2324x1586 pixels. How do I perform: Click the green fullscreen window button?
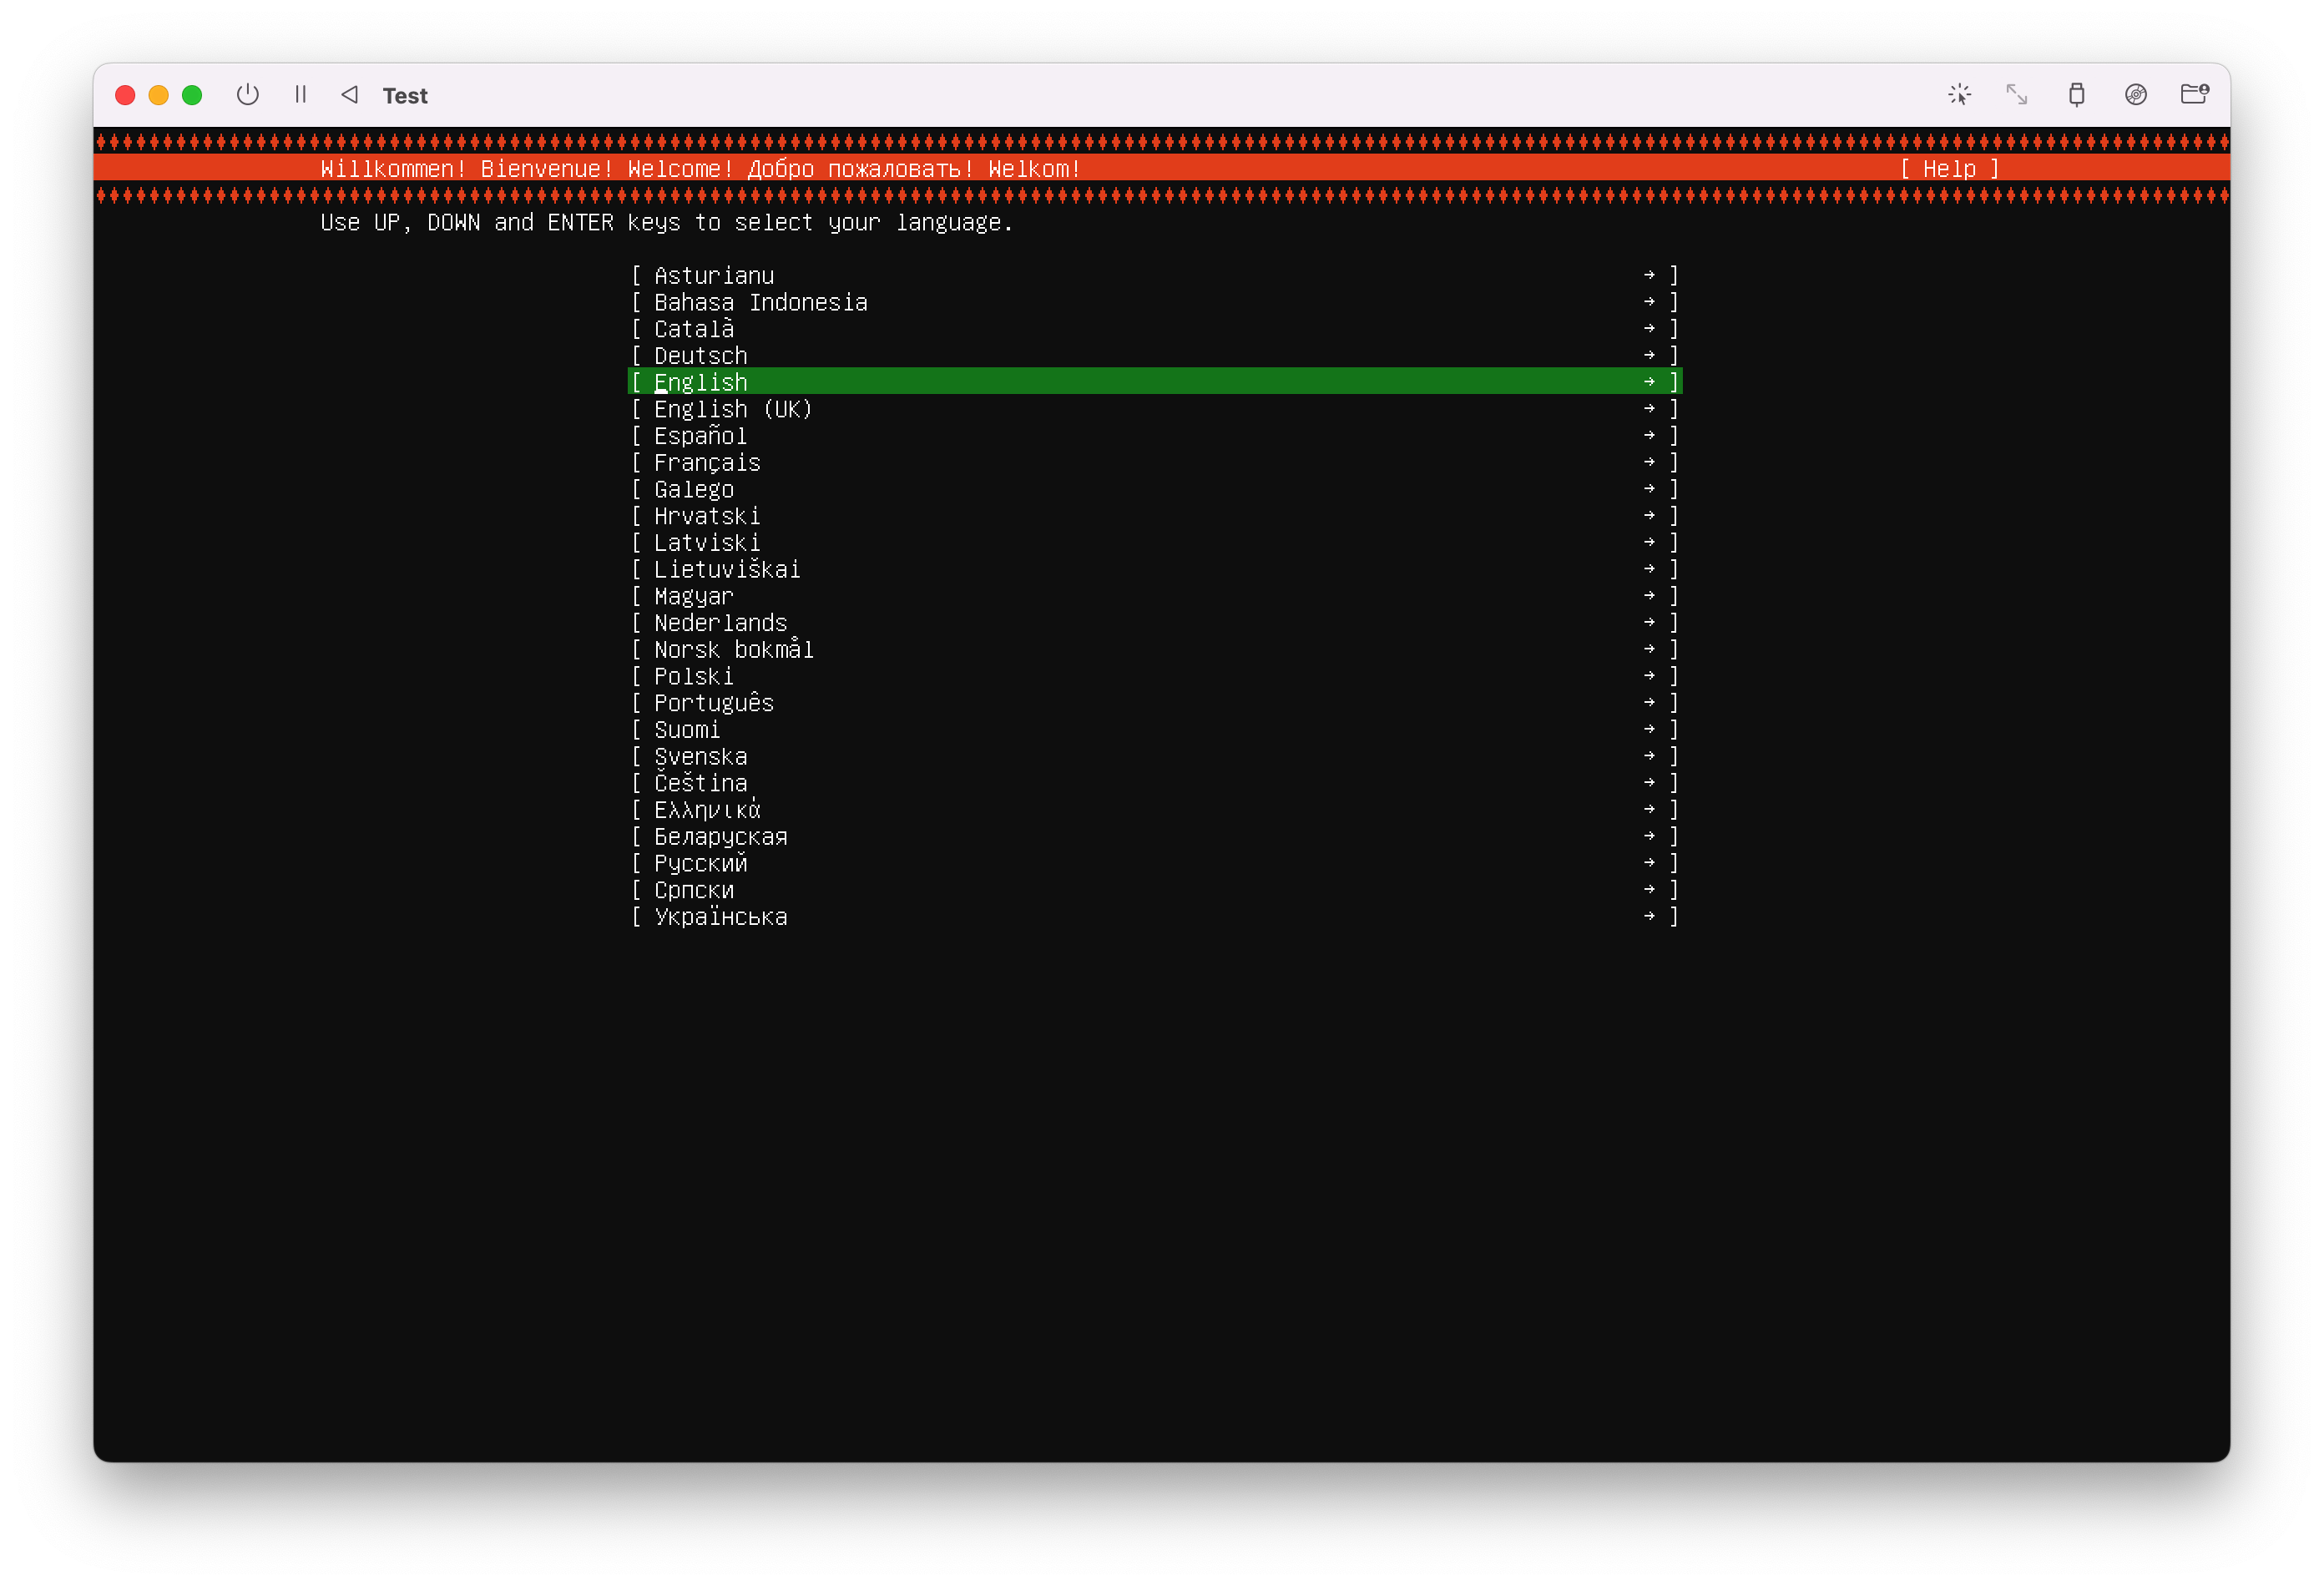click(192, 95)
